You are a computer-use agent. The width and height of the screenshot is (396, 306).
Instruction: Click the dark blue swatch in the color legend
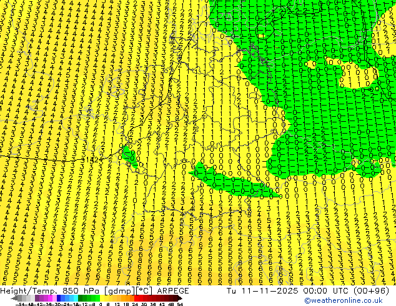(59, 299)
